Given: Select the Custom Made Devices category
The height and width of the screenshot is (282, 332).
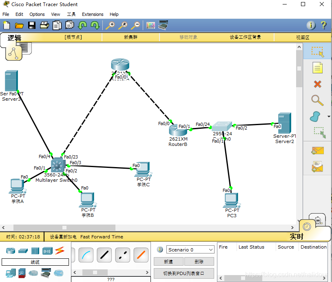Looking at the screenshot, I should point(46,273).
